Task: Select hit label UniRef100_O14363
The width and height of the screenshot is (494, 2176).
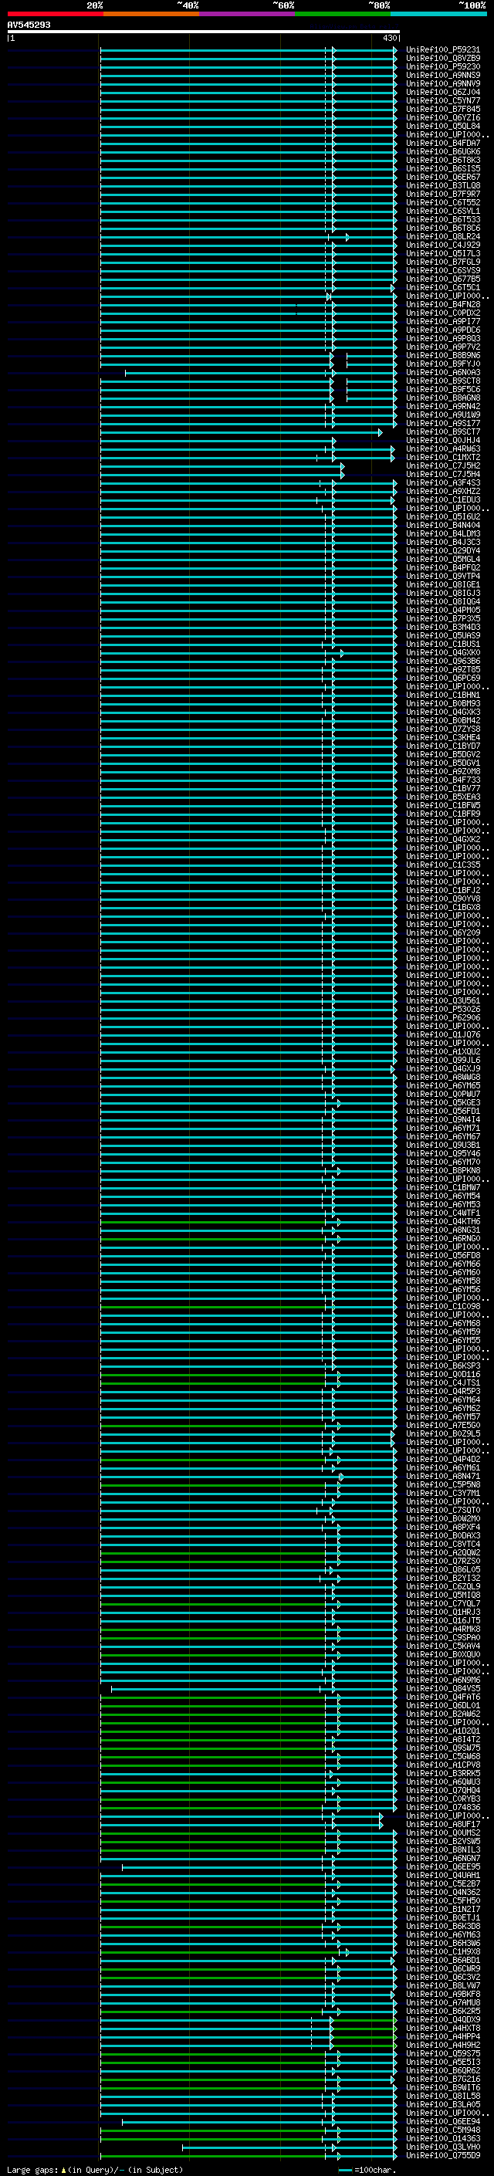Action: pyautogui.click(x=443, y=2139)
